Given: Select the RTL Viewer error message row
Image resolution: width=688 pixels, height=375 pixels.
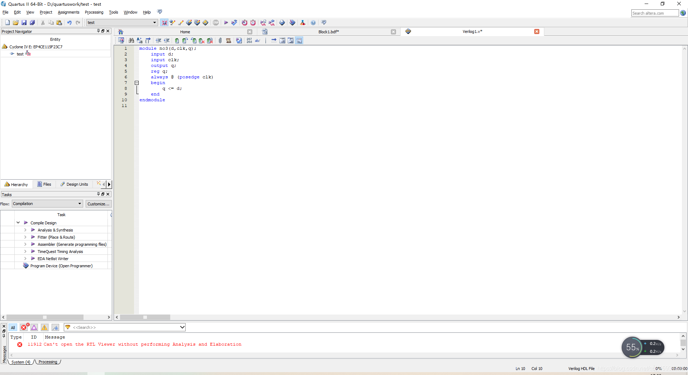Looking at the screenshot, I should click(x=134, y=344).
